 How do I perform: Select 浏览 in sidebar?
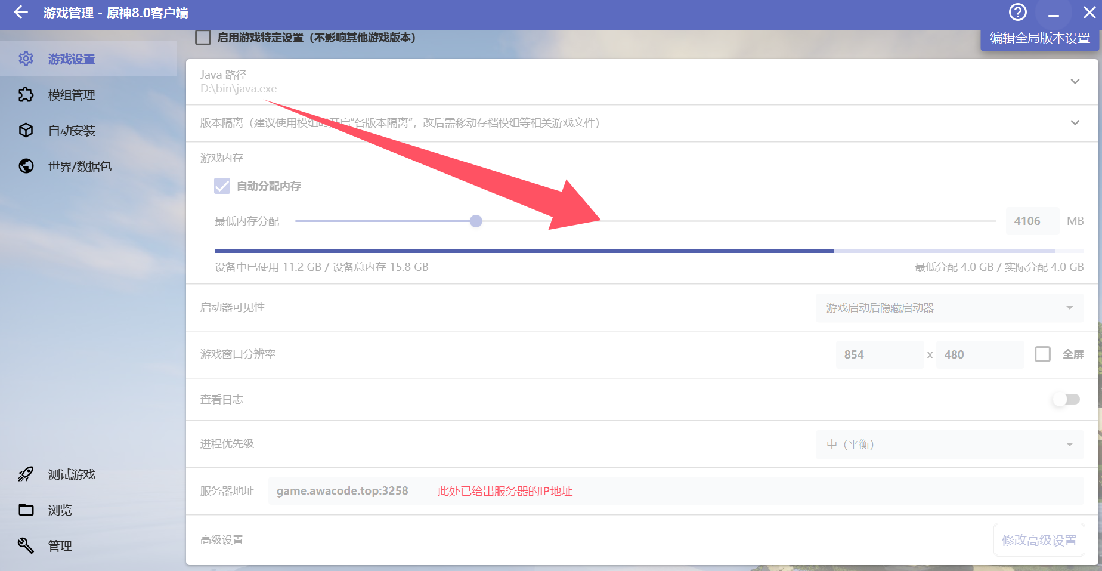[89, 510]
